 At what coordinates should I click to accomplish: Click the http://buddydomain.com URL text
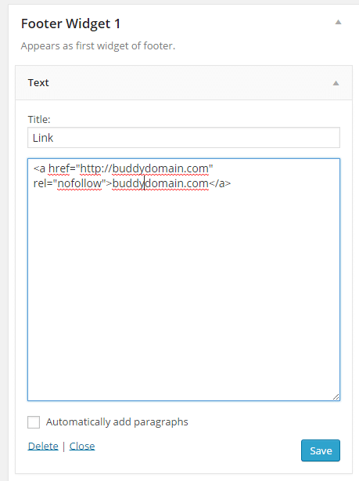pyautogui.click(x=144, y=168)
